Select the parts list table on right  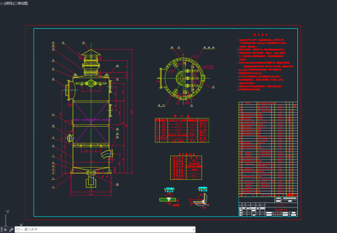(268, 149)
